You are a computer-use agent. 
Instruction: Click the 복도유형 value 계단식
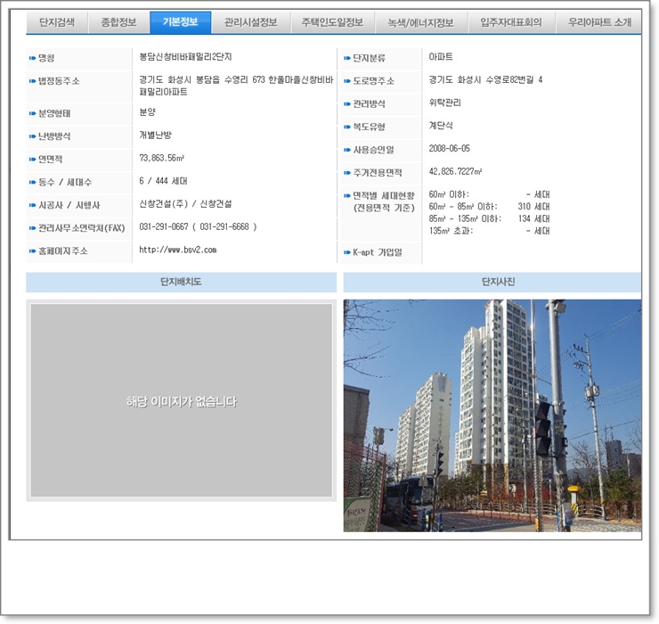tap(441, 126)
